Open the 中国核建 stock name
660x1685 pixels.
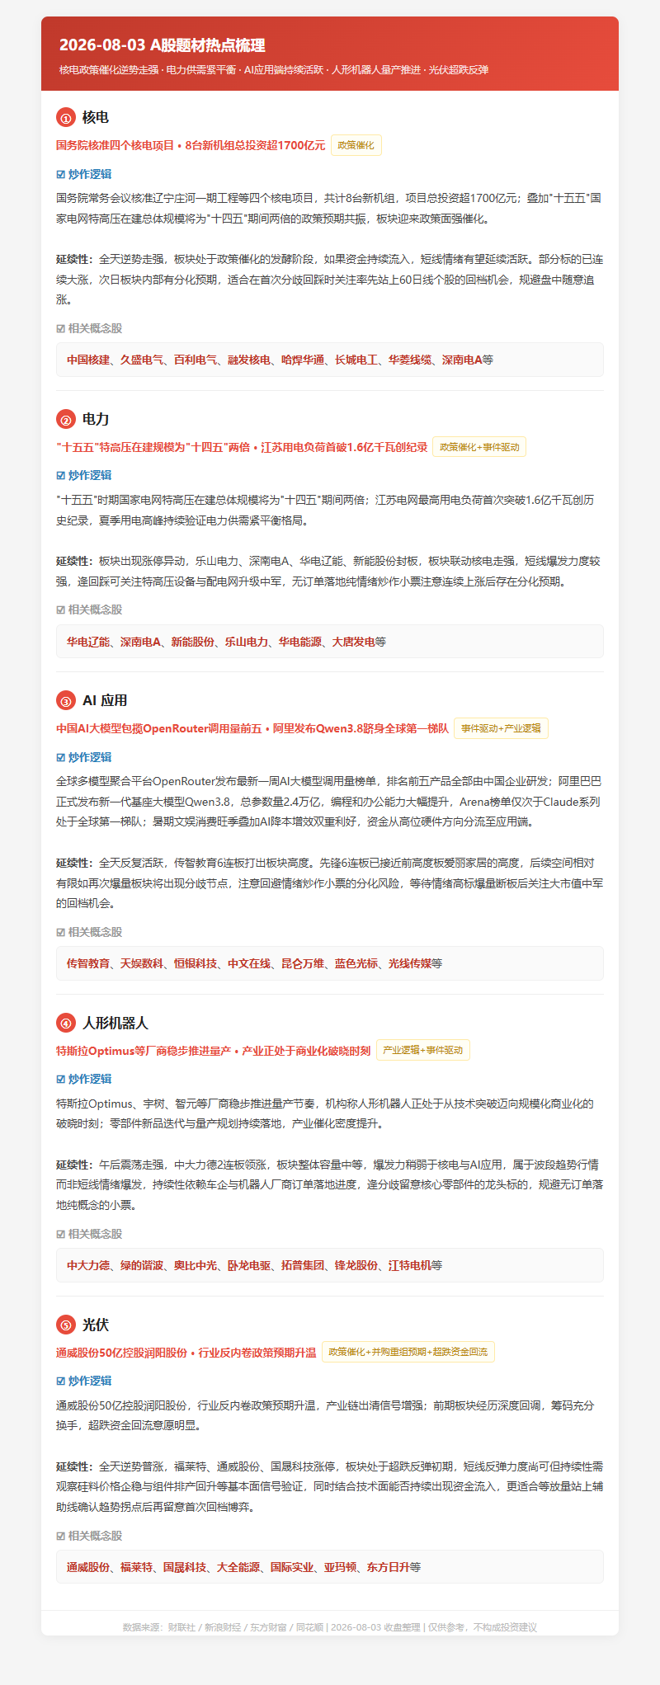point(88,360)
